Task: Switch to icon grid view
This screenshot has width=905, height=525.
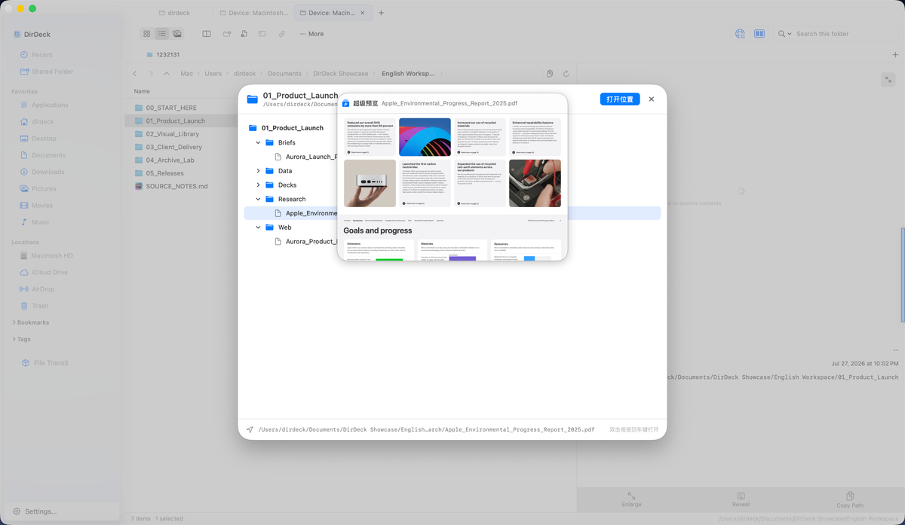Action: (x=147, y=34)
